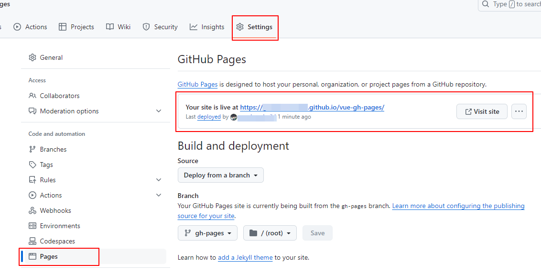Screen dimensions: 541x275
Task: Click the deployed link
Action: click(209, 117)
